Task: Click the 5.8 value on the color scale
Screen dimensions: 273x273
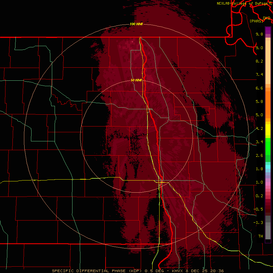Action: pos(259,102)
